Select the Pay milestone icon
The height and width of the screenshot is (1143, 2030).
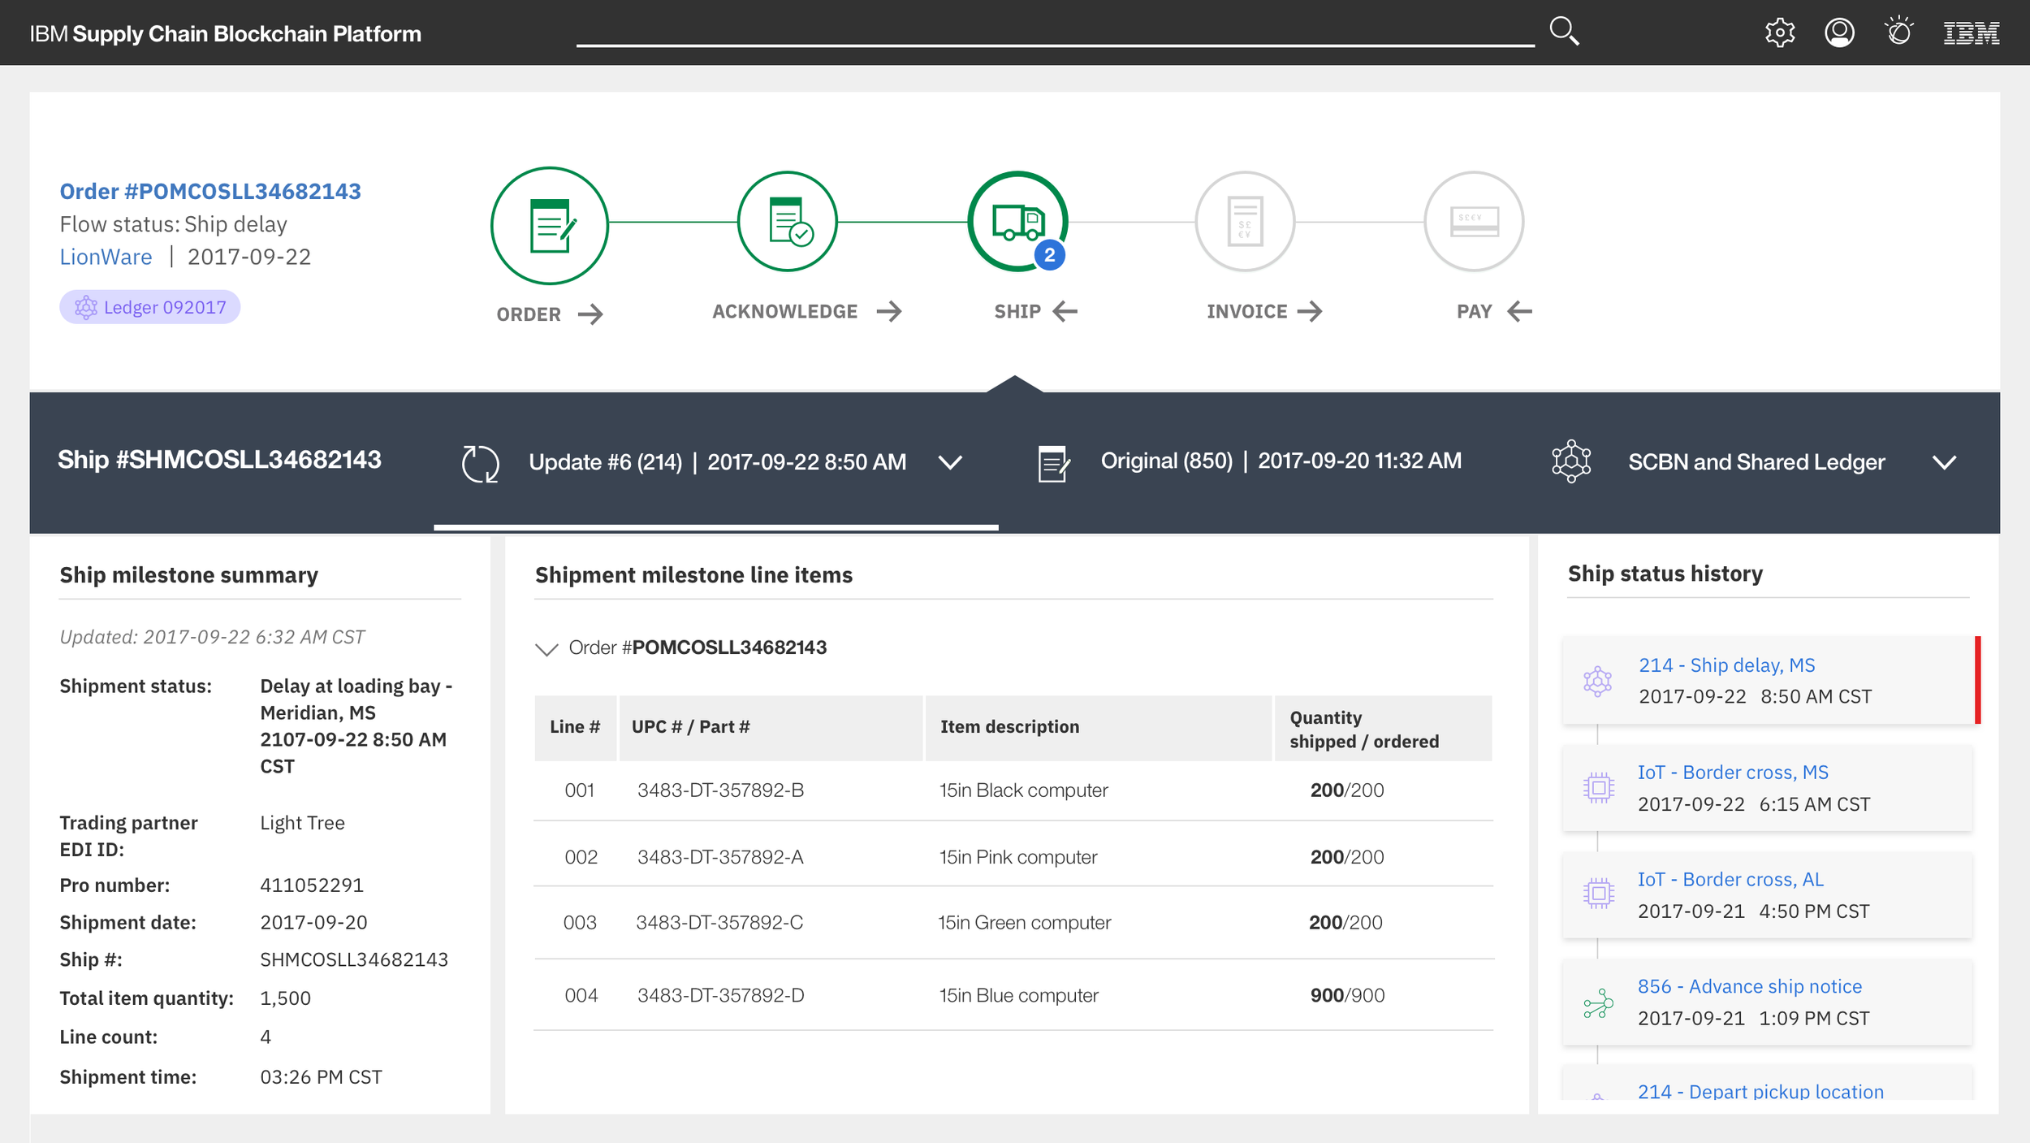[x=1473, y=221]
